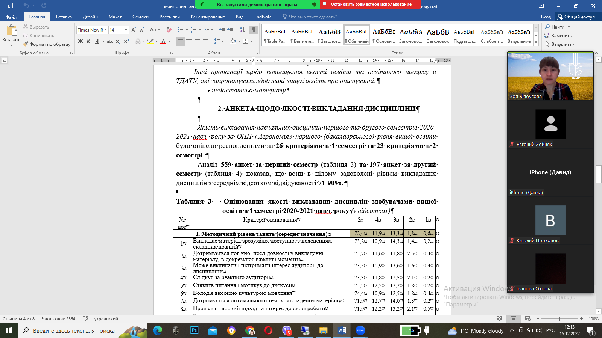Apply superscript formatting

point(126,41)
